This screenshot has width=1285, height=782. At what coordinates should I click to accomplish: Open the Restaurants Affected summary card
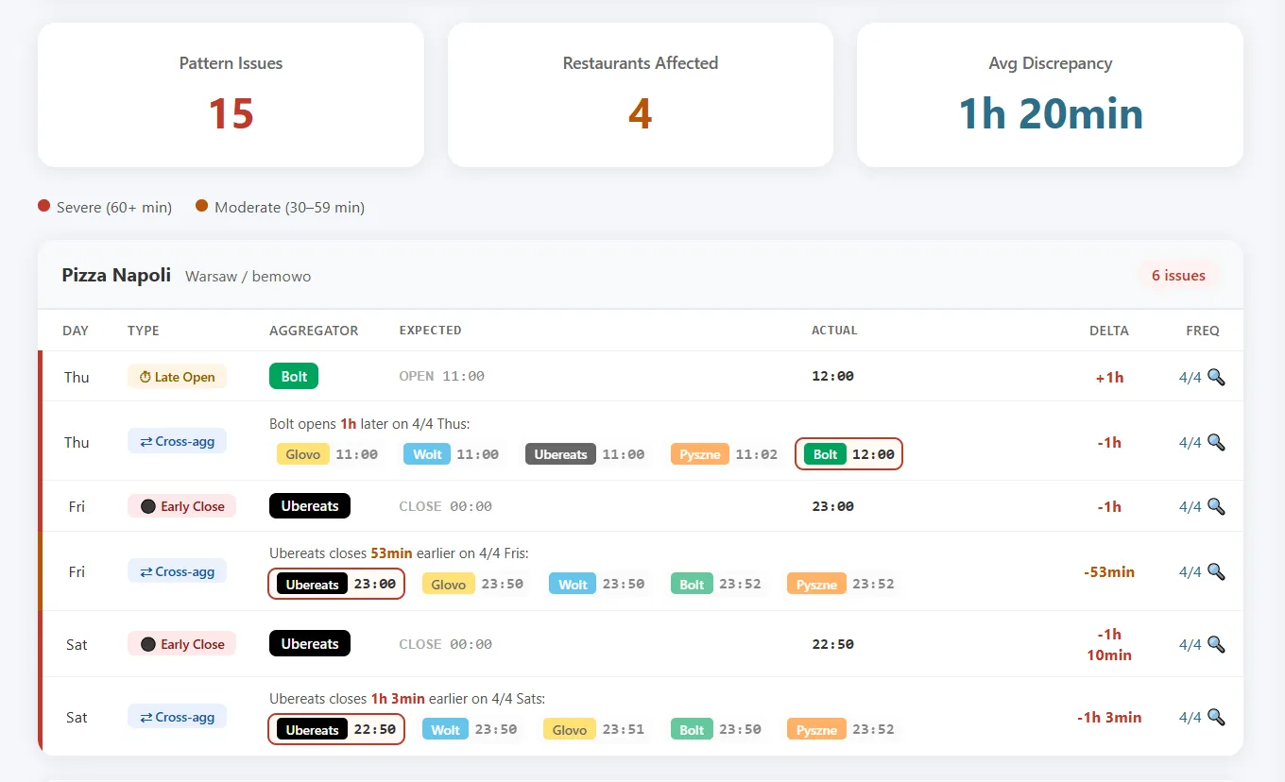pos(640,95)
